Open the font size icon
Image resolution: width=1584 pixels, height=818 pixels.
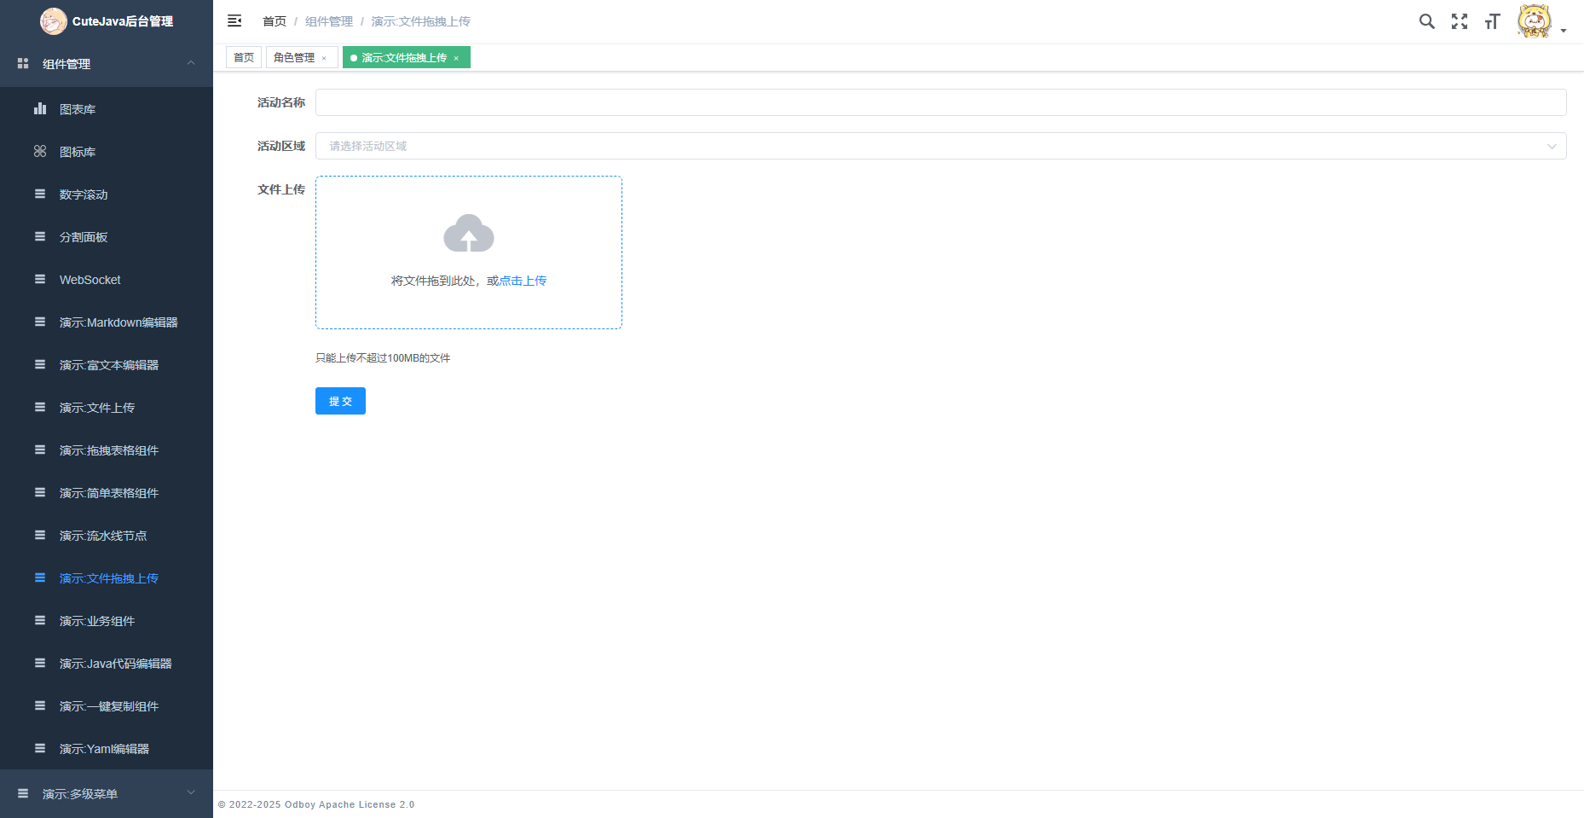pyautogui.click(x=1492, y=21)
